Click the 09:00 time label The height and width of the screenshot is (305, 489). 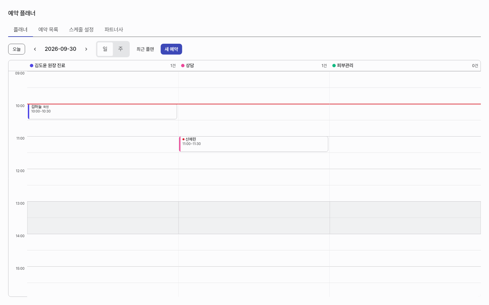click(x=20, y=73)
